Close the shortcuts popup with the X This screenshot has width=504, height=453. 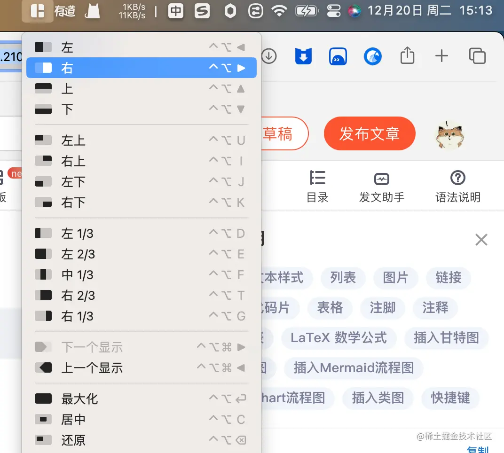[x=481, y=240]
